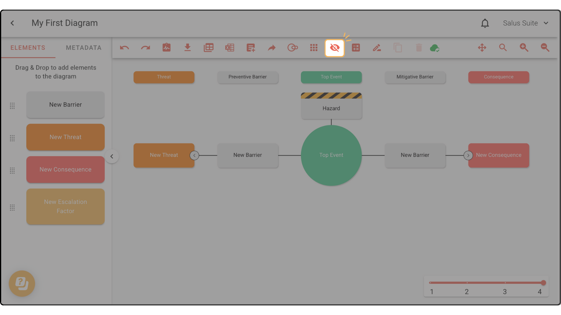Image resolution: width=561 pixels, height=315 pixels.
Task: Open the Salus Suite dropdown
Action: [x=525, y=23]
